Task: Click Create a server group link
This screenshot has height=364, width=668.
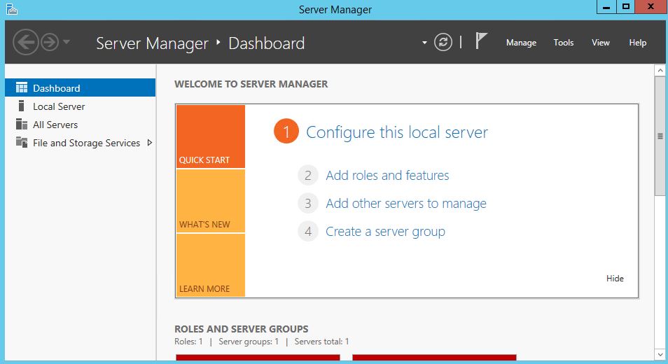Action: click(385, 232)
